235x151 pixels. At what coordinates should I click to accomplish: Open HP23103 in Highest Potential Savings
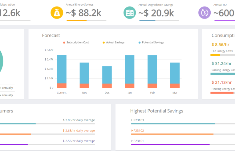pyautogui.click(x=137, y=120)
